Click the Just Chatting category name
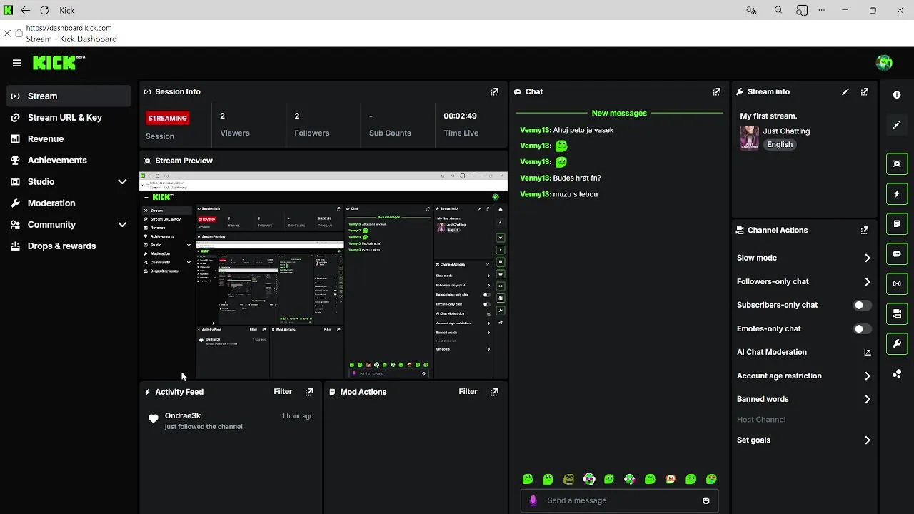Screen dimensions: 914x514 pos(786,131)
